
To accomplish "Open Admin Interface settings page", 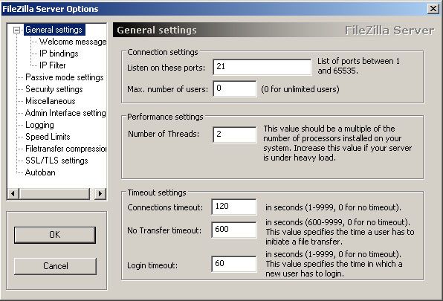I will [65, 113].
